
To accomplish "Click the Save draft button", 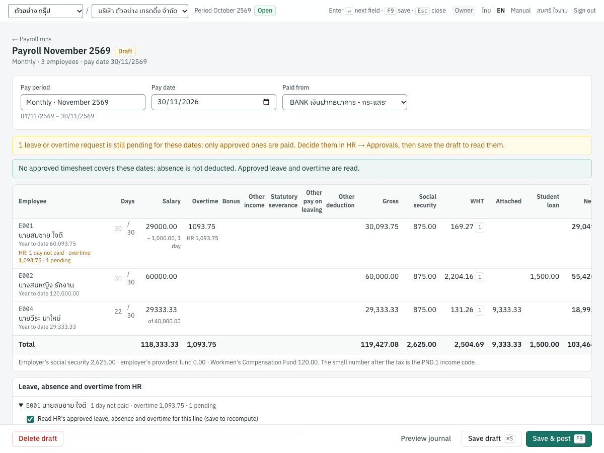I will click(x=491, y=439).
